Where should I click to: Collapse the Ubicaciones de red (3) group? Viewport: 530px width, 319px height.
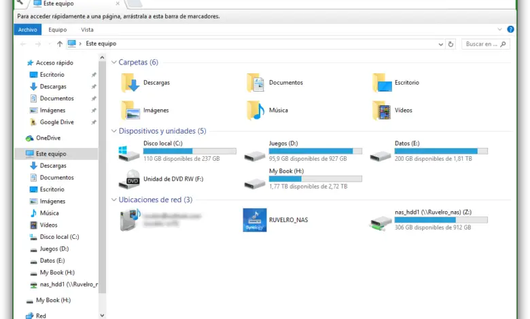tap(114, 200)
